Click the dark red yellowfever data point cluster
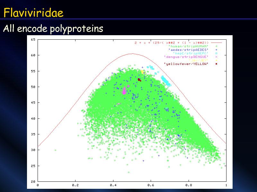 pos(139,79)
